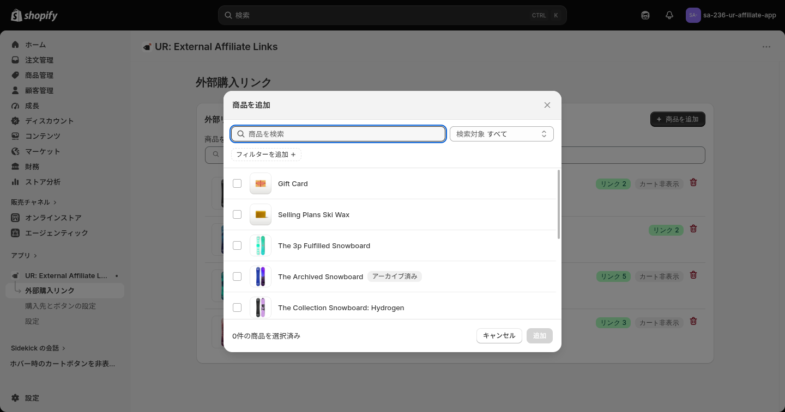
Task: Click フィルターを追加 button
Action: pyautogui.click(x=266, y=155)
